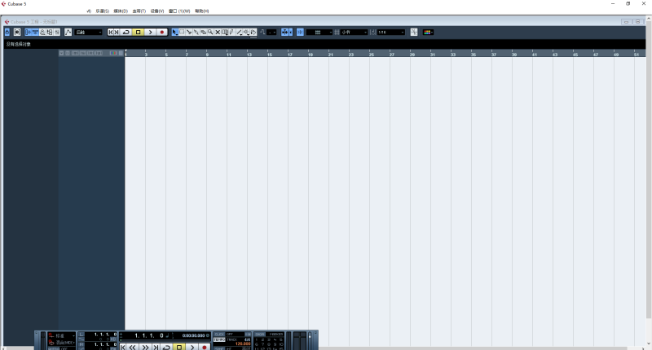
Task: Toggle Show Overview button
Action: (42, 32)
